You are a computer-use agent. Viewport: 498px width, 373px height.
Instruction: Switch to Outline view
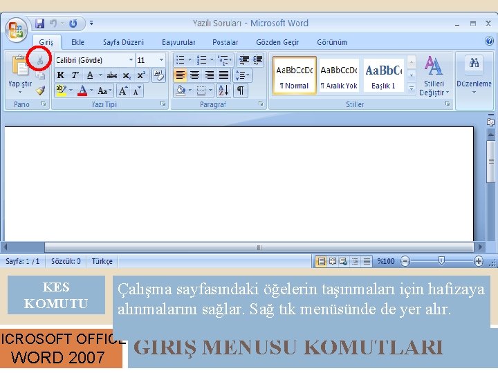coord(355,261)
